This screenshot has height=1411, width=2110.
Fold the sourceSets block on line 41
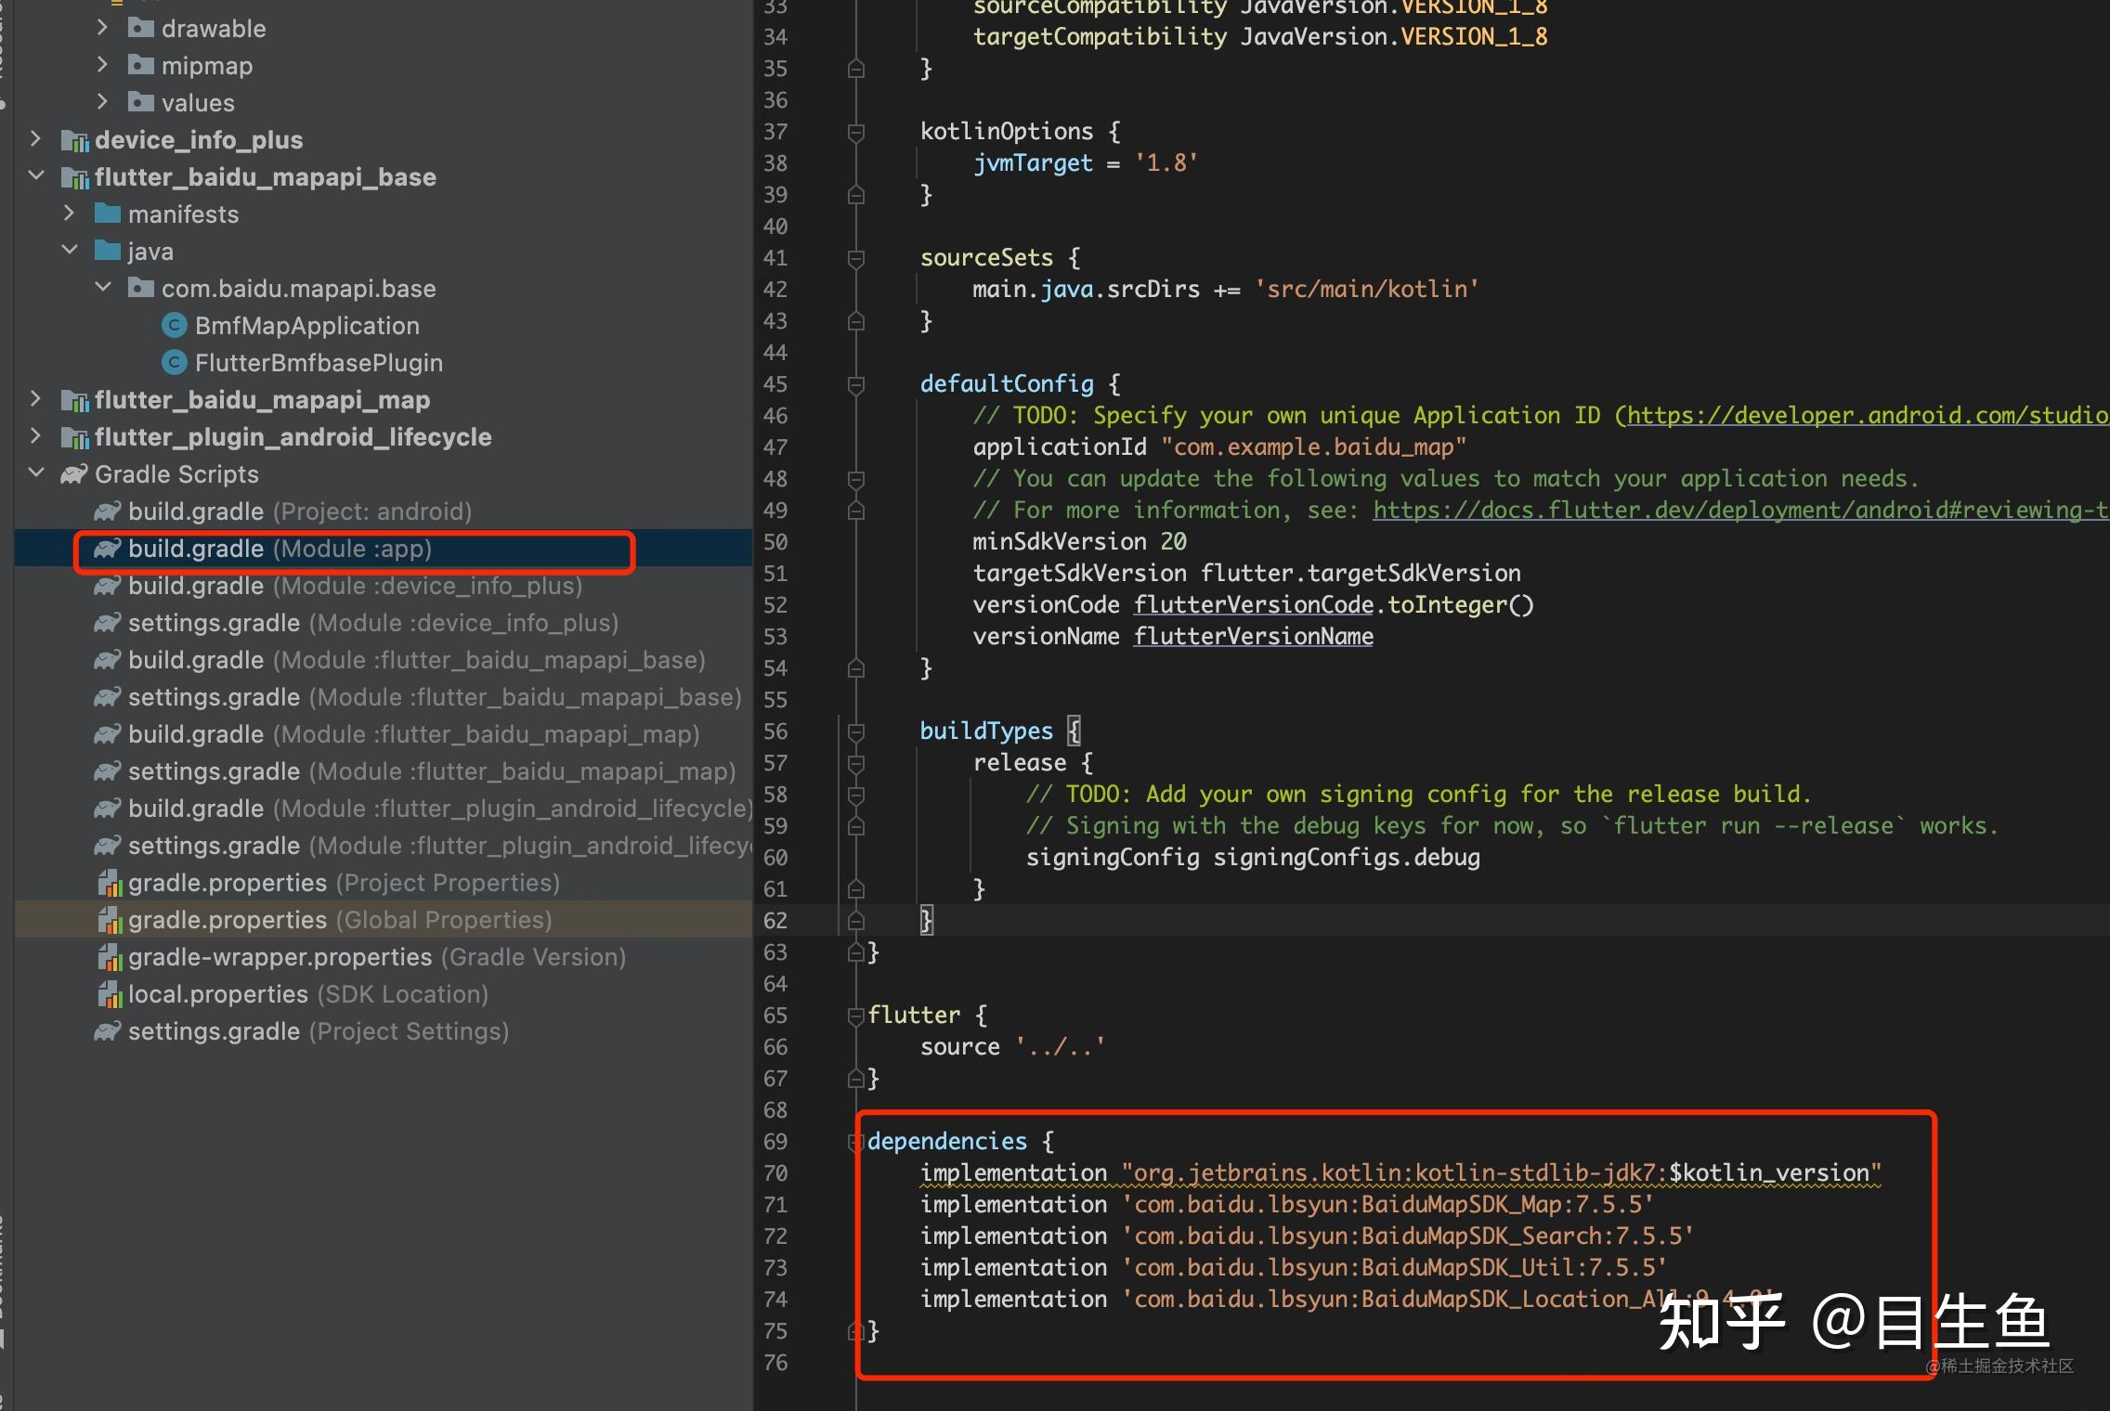[x=856, y=258]
